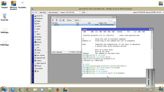
Task: Toggle Inline Comments display
Action: coord(53,12)
